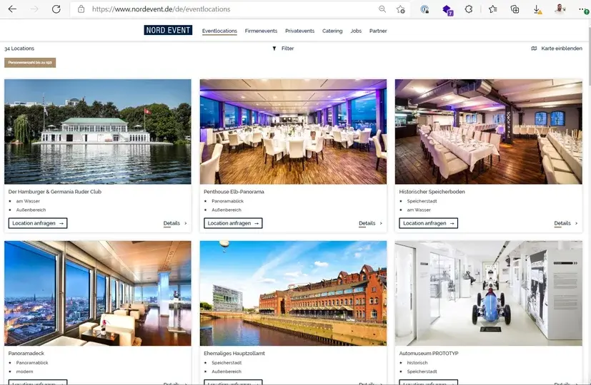Open the Partner menu item
Screen dimensions: 591x385
pyautogui.click(x=378, y=31)
